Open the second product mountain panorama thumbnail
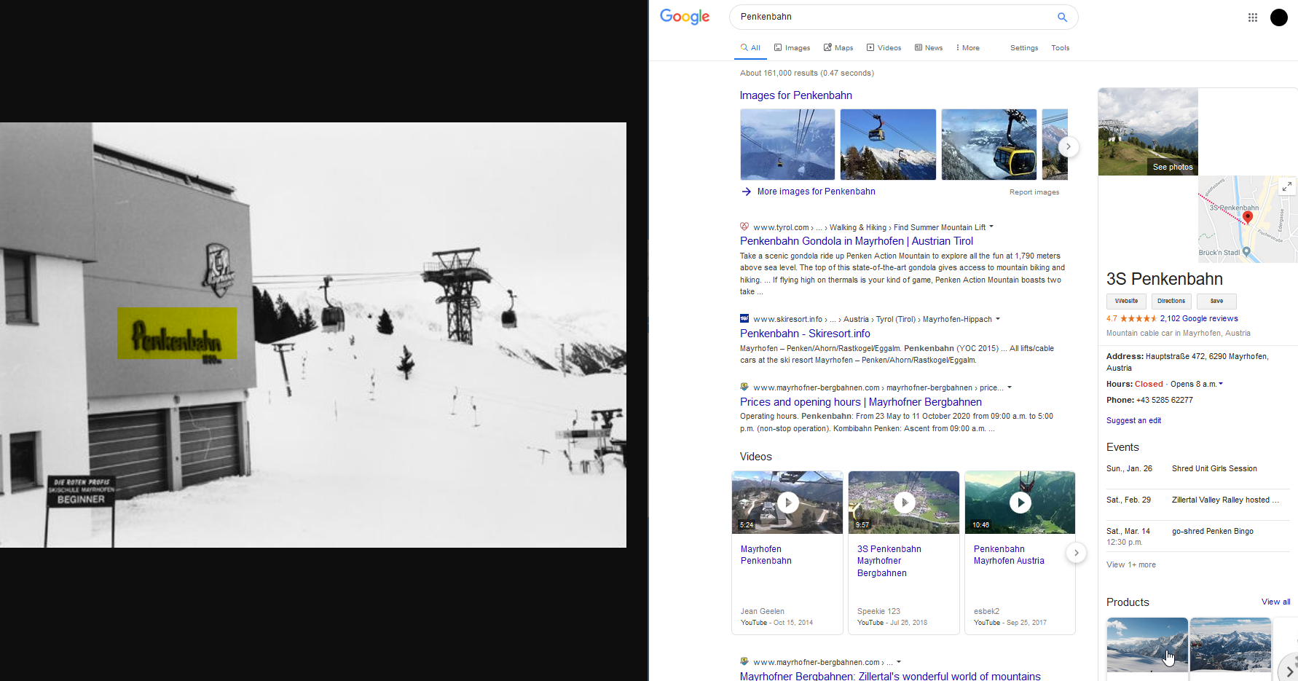The image size is (1298, 681). [x=1230, y=645]
